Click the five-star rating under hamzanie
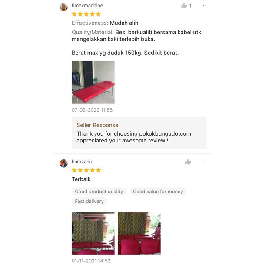 (x=86, y=170)
